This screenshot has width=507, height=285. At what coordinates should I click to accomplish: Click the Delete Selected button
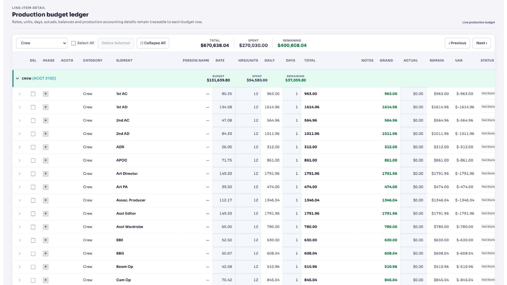pos(116,43)
